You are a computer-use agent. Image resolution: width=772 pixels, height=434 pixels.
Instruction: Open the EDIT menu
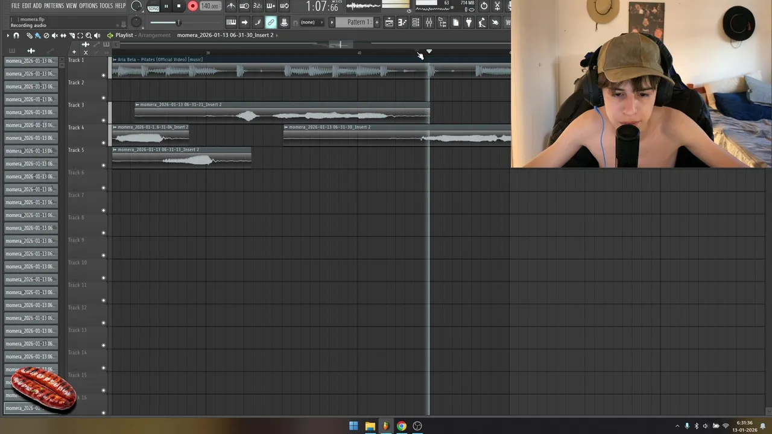coord(27,5)
